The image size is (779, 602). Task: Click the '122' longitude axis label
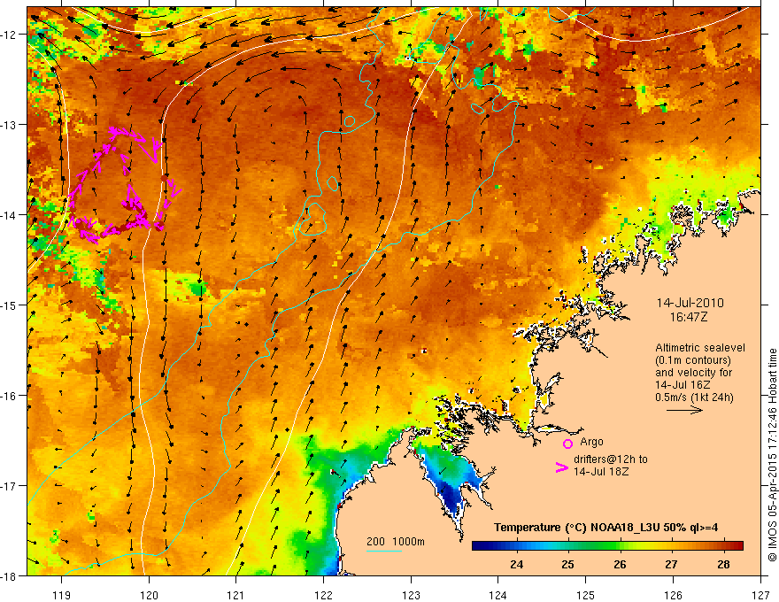(x=323, y=595)
